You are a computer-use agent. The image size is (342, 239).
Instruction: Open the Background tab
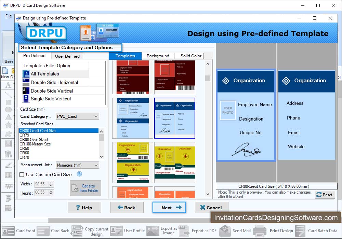pos(158,56)
